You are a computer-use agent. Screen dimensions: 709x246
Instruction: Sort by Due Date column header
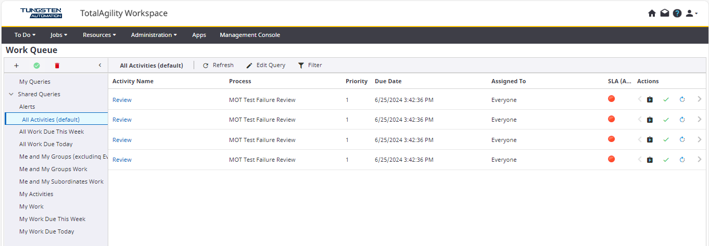click(x=388, y=81)
